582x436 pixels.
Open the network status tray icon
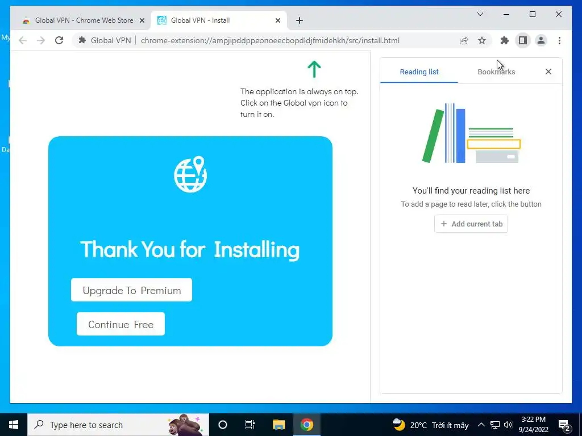(x=495, y=425)
